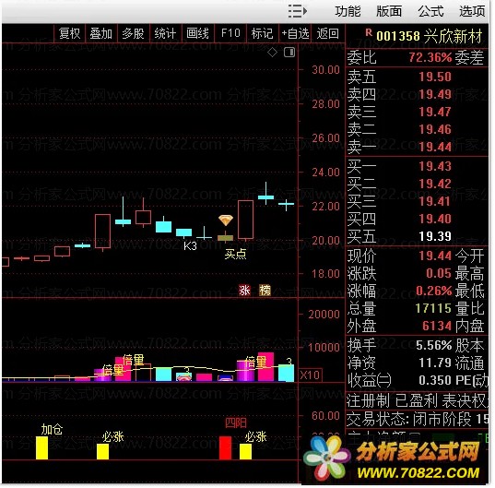Click the first 必涨 yellow bar
This screenshot has width=495, height=488.
point(103,452)
